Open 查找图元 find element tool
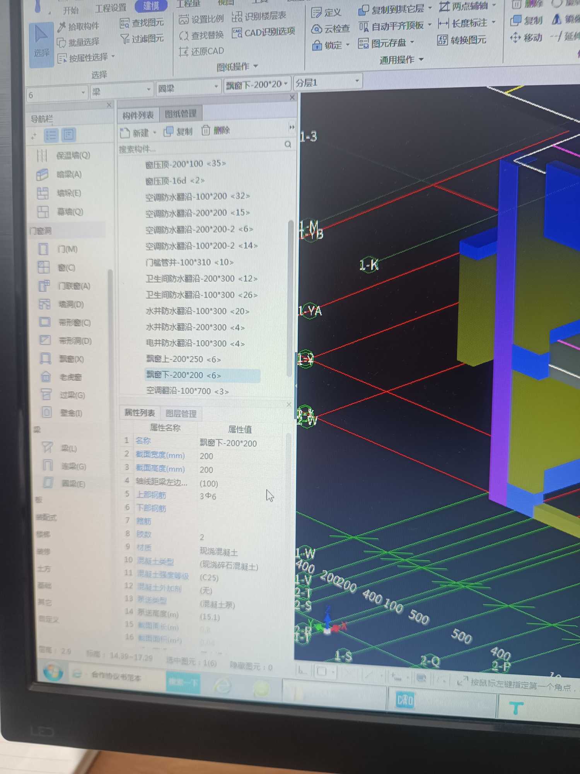The width and height of the screenshot is (580, 774). [x=142, y=23]
